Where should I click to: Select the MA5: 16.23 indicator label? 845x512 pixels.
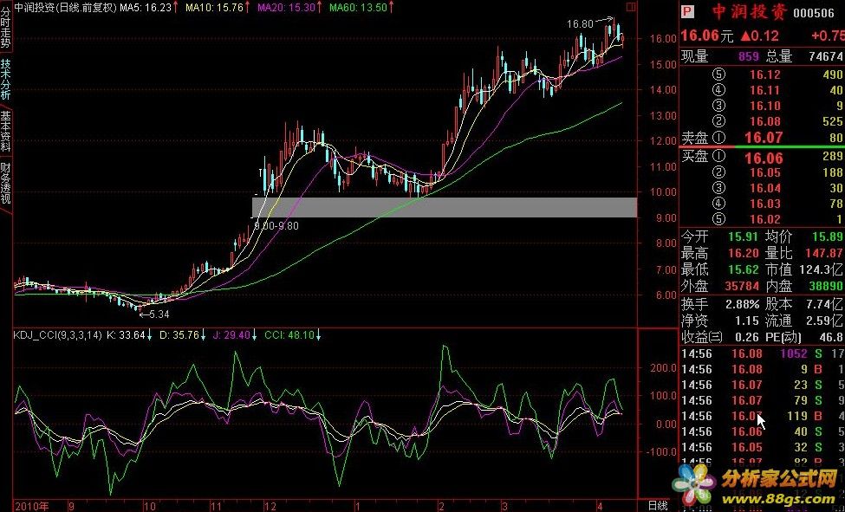pos(149,8)
